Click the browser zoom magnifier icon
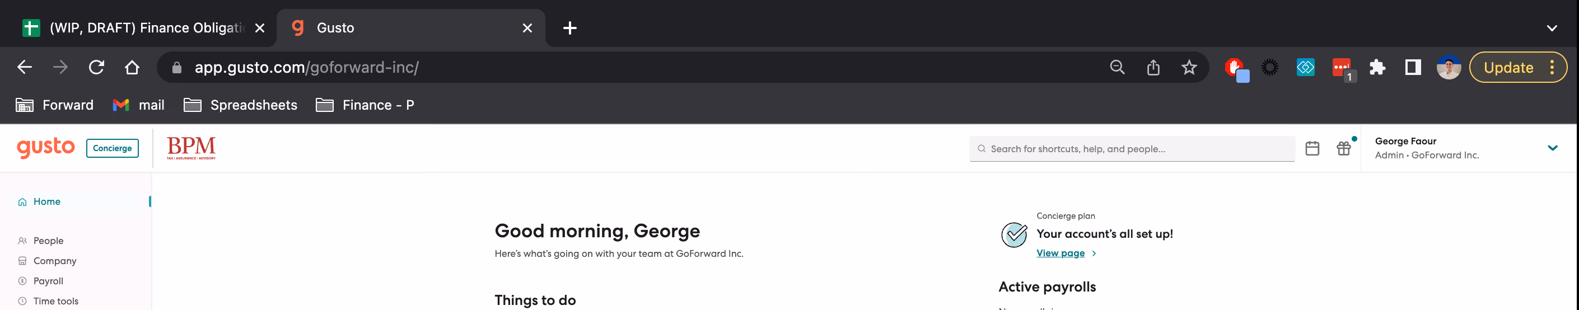 click(x=1118, y=67)
